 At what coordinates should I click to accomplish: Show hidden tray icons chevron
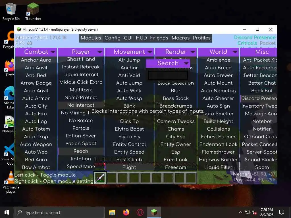(x=240, y=212)
